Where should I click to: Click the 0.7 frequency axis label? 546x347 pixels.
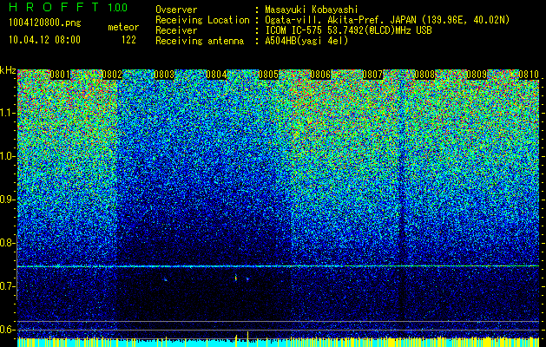point(8,286)
